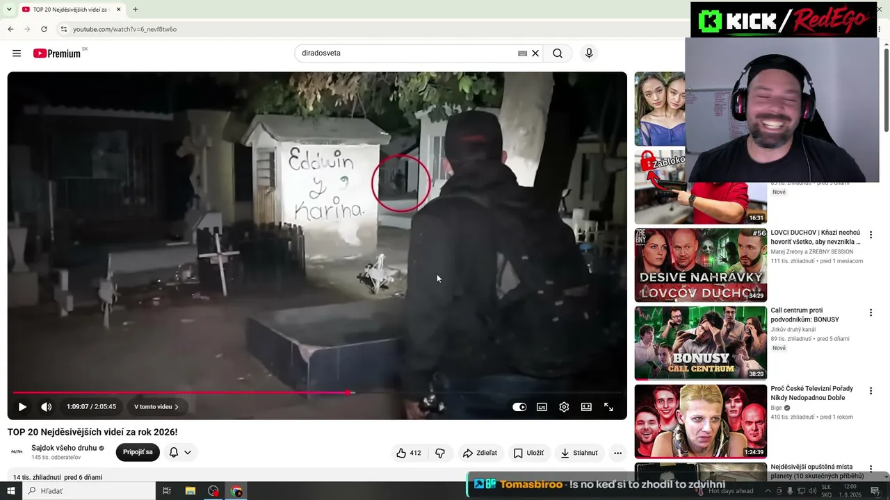
Task: Select the 'TOP 20 Nejděsivějších videí' browser tab
Action: 72,10
